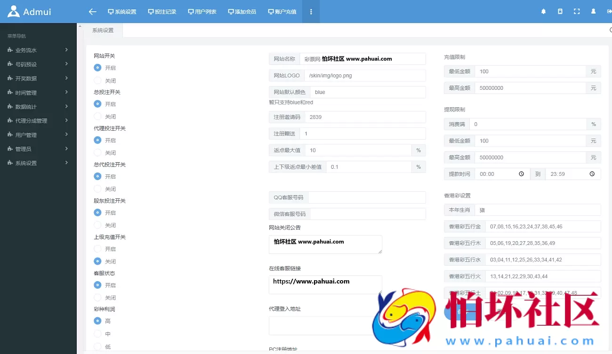Toggle fullscreen mode icon
The height and width of the screenshot is (354, 612).
tap(576, 11)
